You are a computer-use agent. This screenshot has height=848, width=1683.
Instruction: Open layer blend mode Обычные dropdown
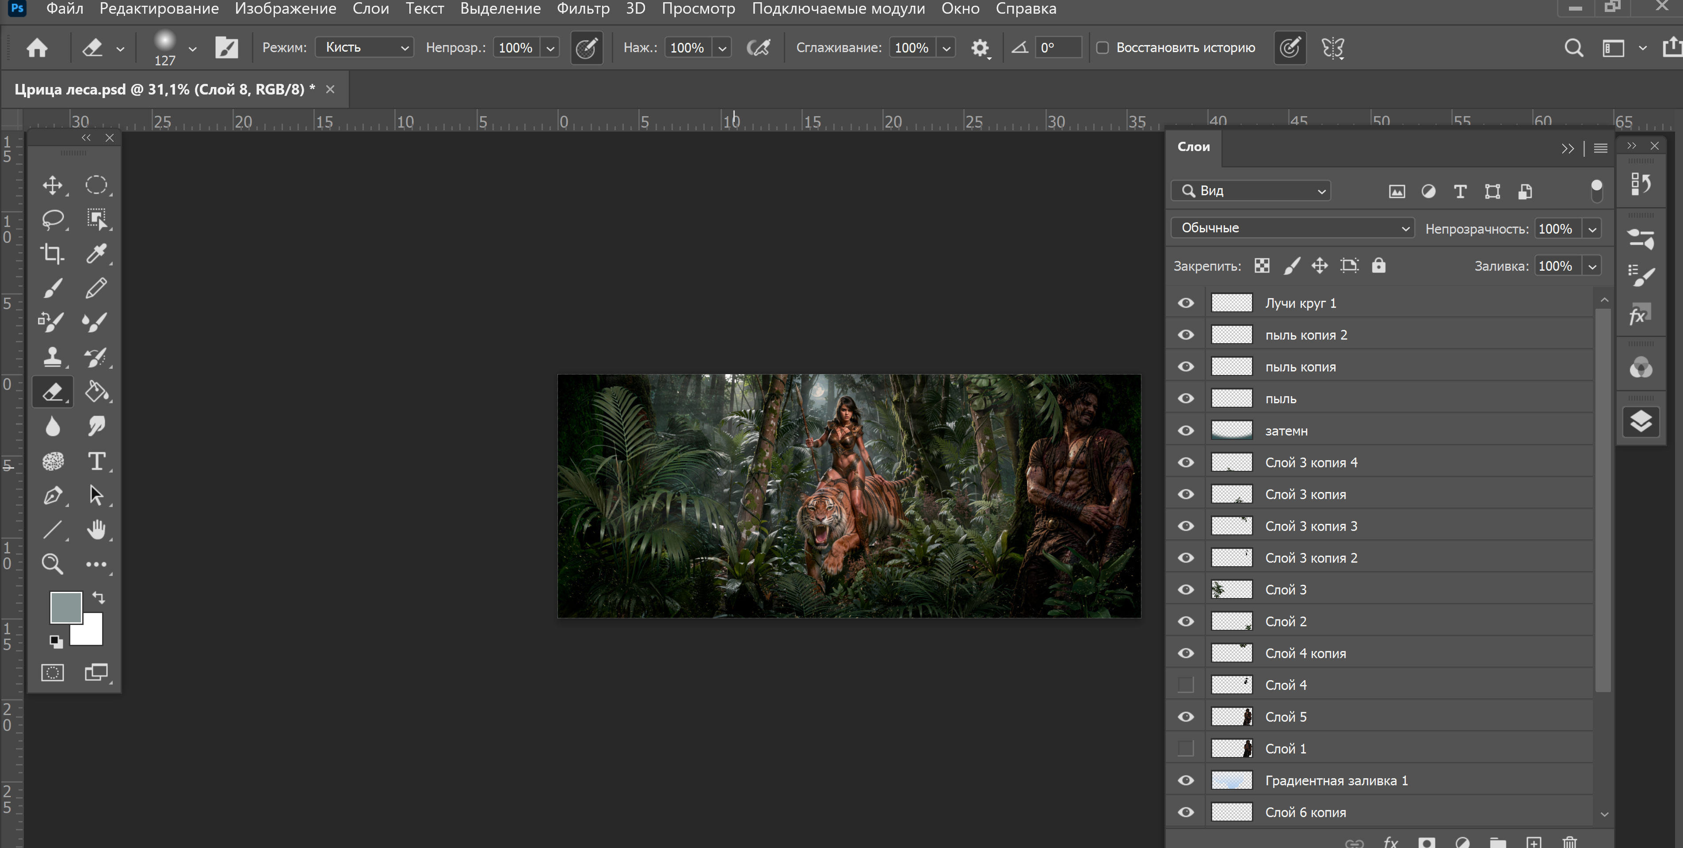point(1293,228)
